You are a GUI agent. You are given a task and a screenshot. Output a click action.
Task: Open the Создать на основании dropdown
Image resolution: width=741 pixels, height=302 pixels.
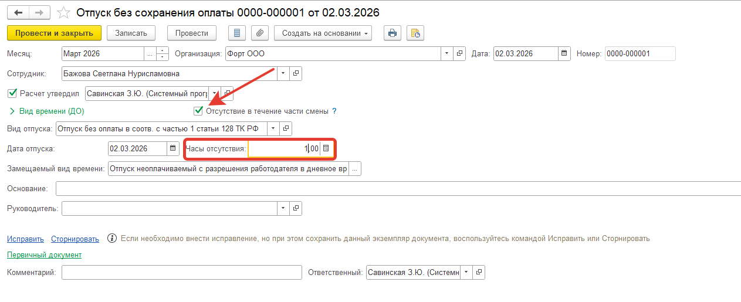tap(323, 33)
